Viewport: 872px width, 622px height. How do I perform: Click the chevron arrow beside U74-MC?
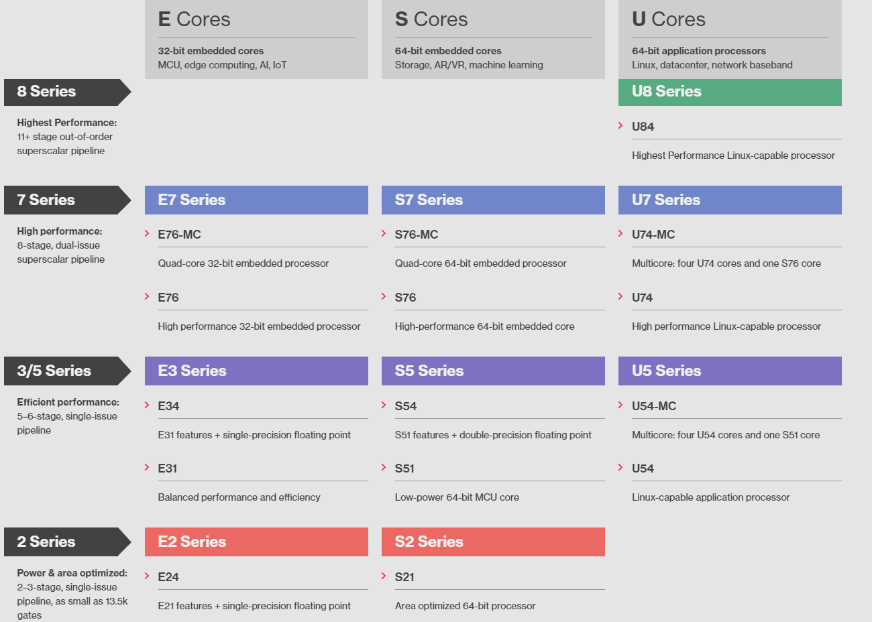pos(620,233)
